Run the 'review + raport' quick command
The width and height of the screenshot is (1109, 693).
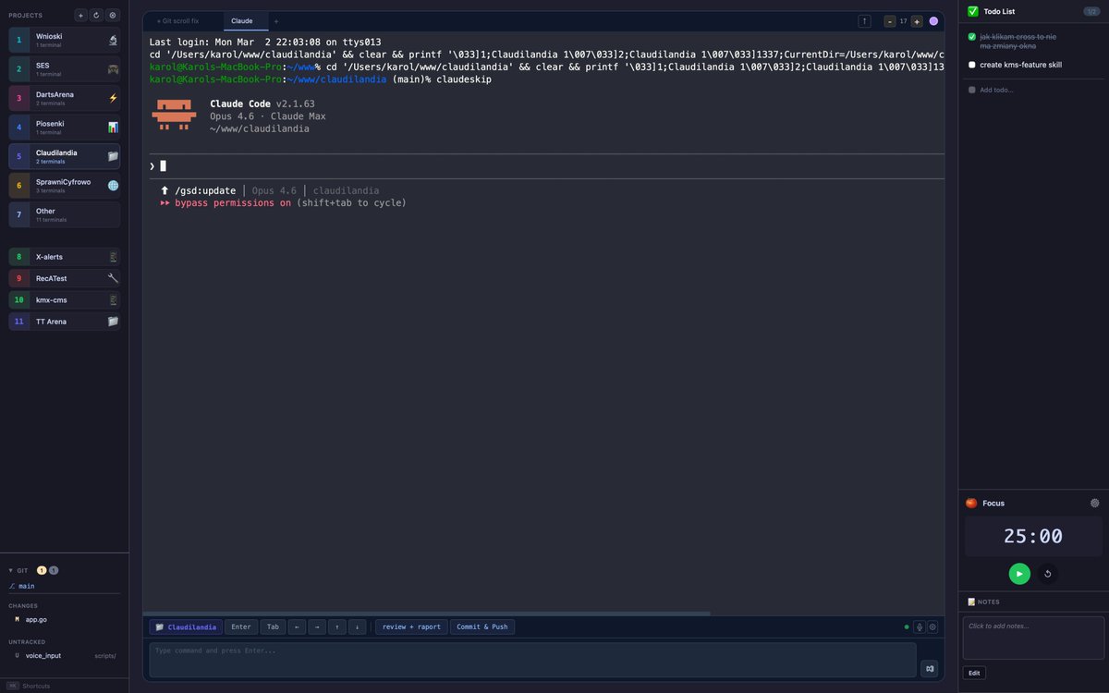[x=411, y=626]
